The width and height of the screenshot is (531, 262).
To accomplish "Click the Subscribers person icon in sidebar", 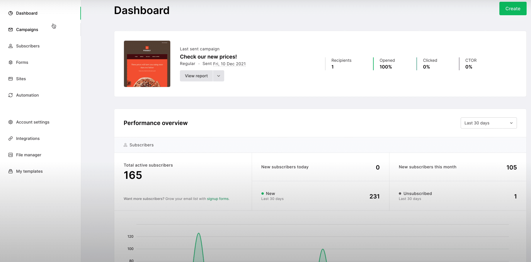I will [x=11, y=46].
